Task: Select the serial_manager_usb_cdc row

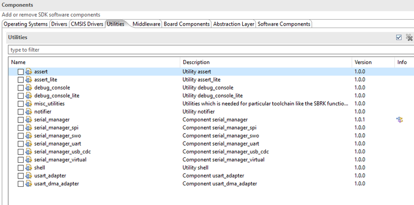Action: [x=63, y=151]
